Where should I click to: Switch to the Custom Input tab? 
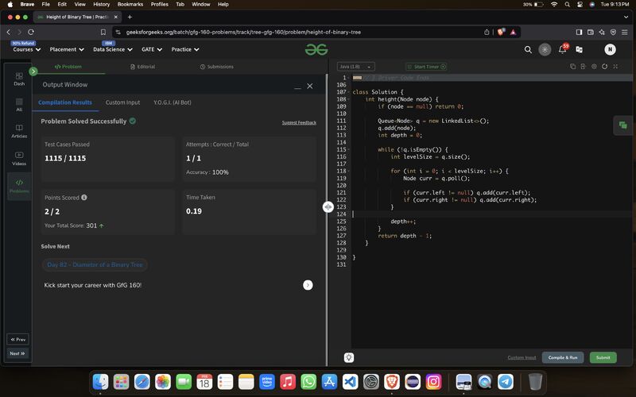[x=122, y=102]
